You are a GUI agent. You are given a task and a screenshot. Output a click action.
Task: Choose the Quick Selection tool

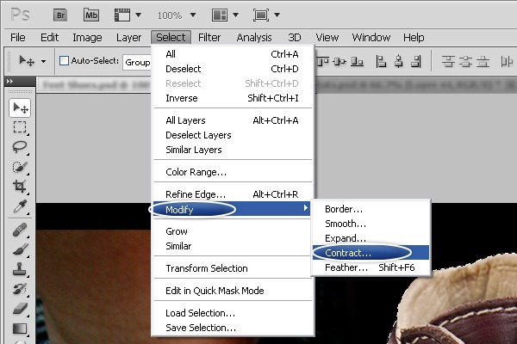(x=20, y=167)
